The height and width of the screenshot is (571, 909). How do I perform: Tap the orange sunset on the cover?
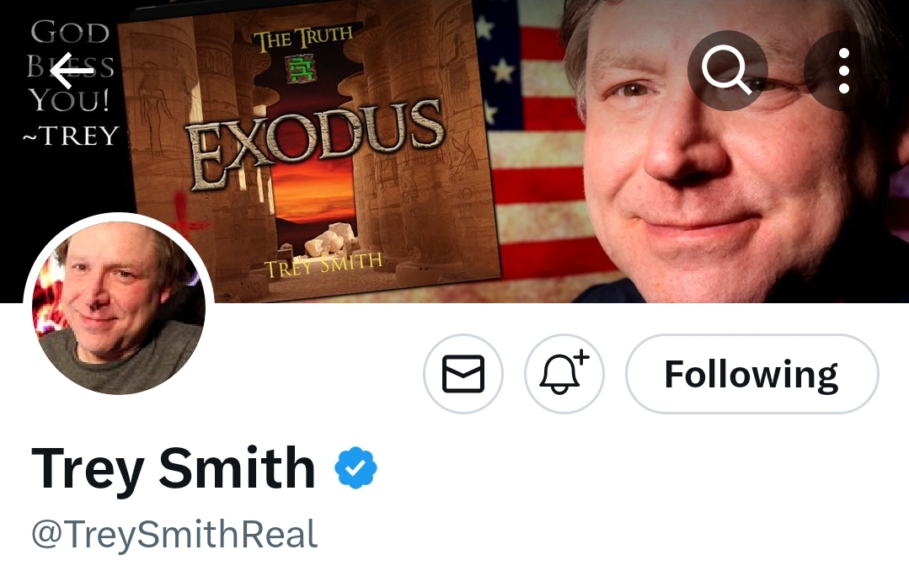tap(313, 191)
